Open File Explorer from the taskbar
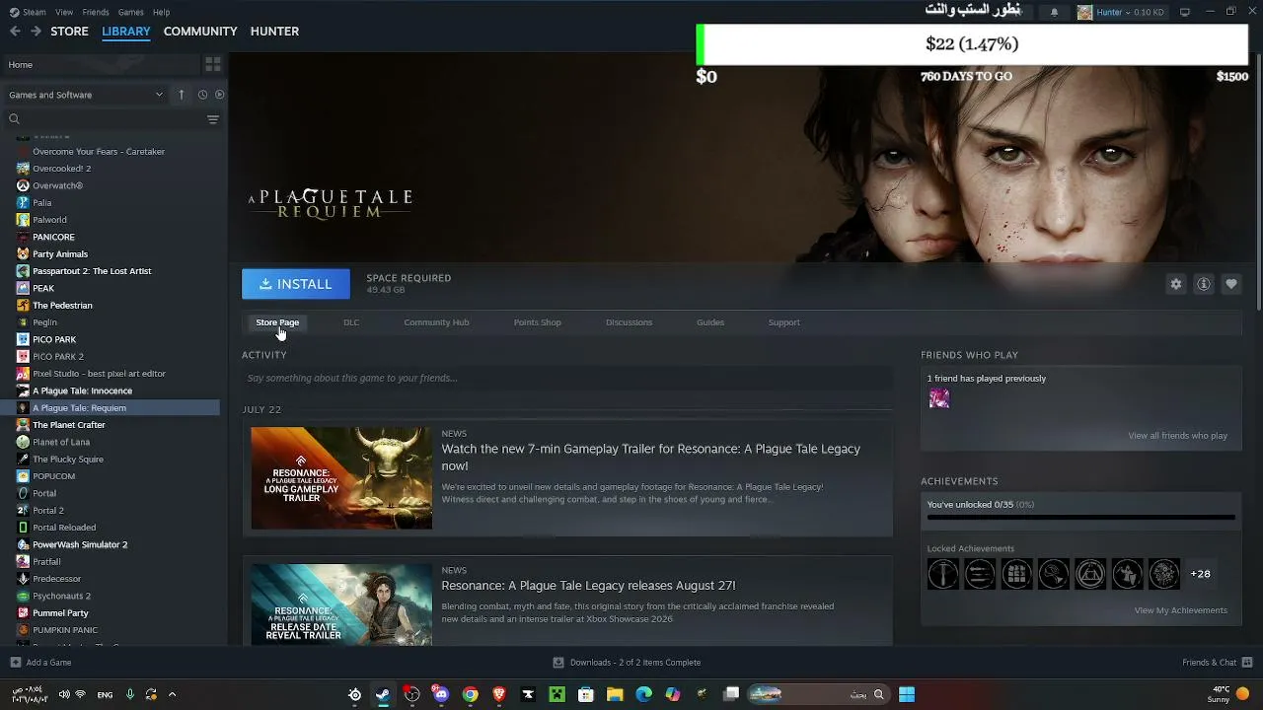Image resolution: width=1263 pixels, height=710 pixels. coord(615,694)
